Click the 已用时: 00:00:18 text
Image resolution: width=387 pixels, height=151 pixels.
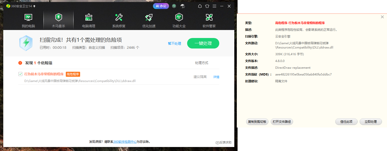click(x=53, y=47)
